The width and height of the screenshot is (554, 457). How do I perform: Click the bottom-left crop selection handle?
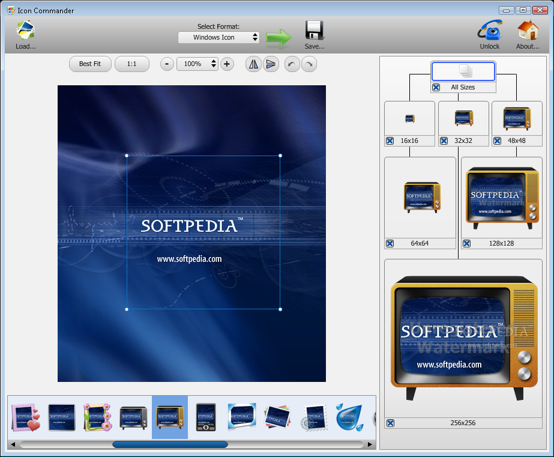(x=127, y=309)
